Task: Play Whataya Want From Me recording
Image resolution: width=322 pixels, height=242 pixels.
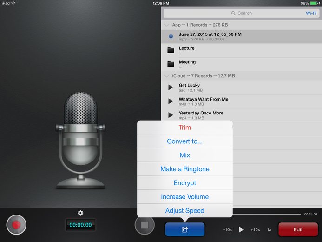Action: pos(171,101)
